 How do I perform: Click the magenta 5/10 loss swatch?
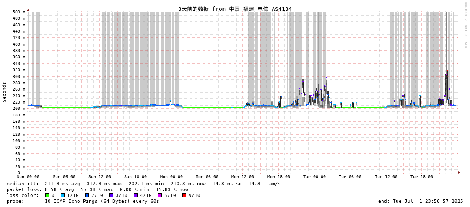(x=160, y=195)
